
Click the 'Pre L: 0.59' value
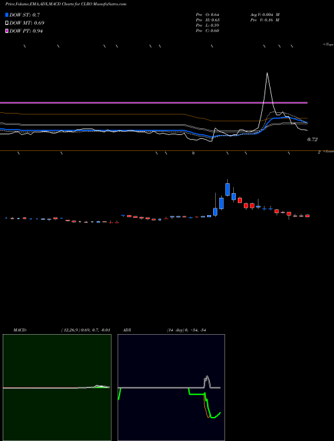tap(208, 25)
